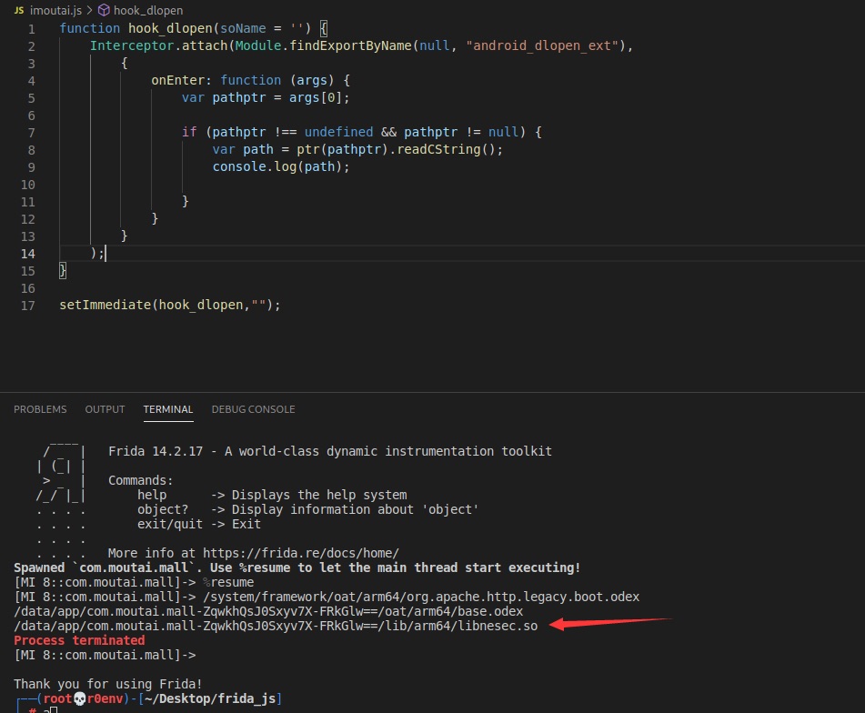Click the 'exit/quit -> Exit' help line
This screenshot has height=713, width=865.
click(x=198, y=524)
